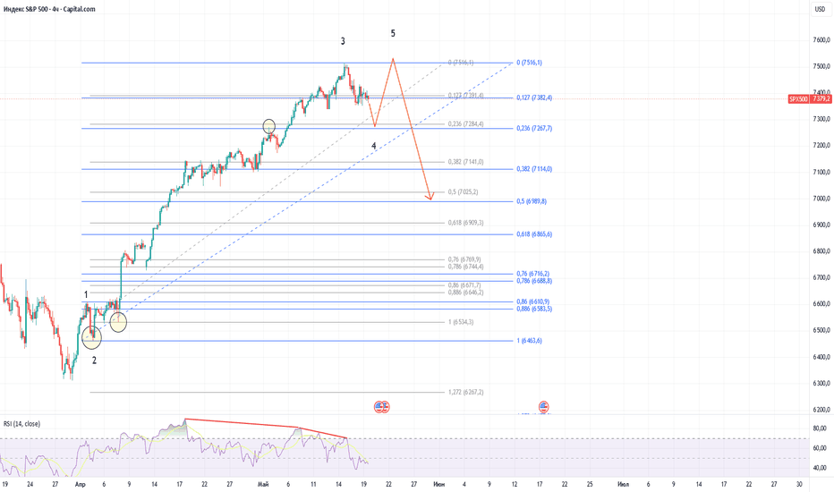
Task: Click the chart title Индекс S&P 500 · 4ч · Capital.com
Action: (49, 9)
